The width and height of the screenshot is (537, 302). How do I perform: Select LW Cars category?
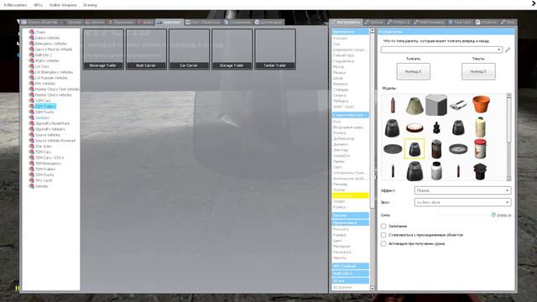pyautogui.click(x=42, y=66)
